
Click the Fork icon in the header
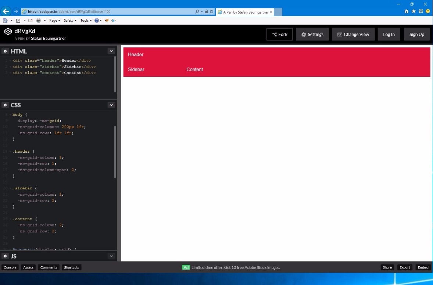(x=275, y=34)
